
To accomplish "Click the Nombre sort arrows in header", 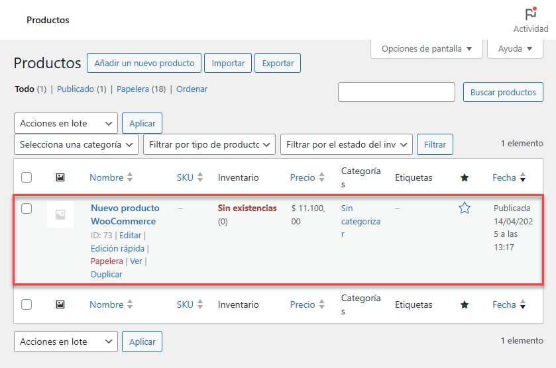I will [130, 177].
